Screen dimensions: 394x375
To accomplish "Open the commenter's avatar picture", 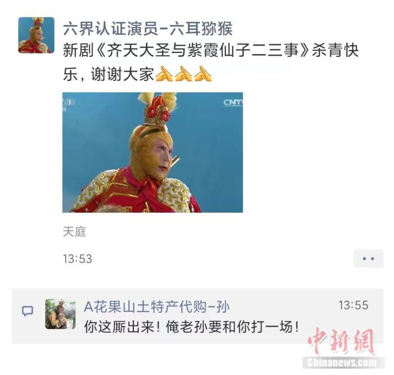I will point(60,314).
